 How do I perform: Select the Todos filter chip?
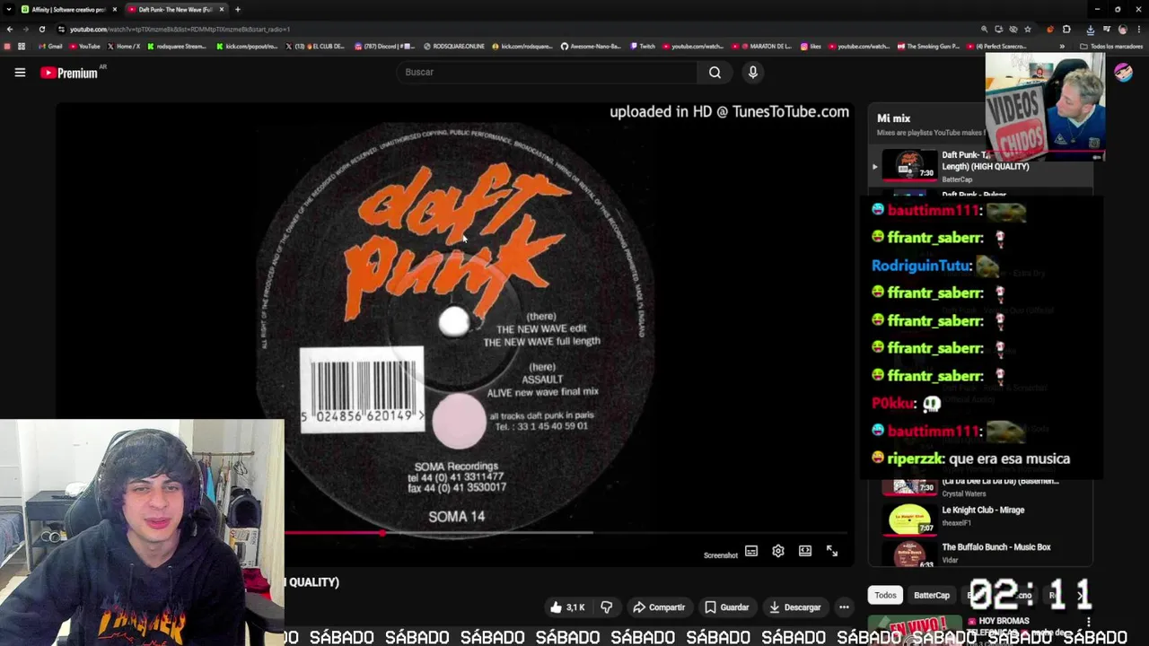885,595
